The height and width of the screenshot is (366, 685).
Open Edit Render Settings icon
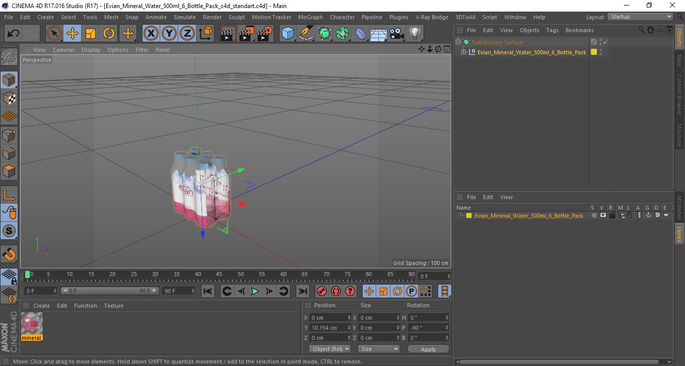tap(264, 34)
